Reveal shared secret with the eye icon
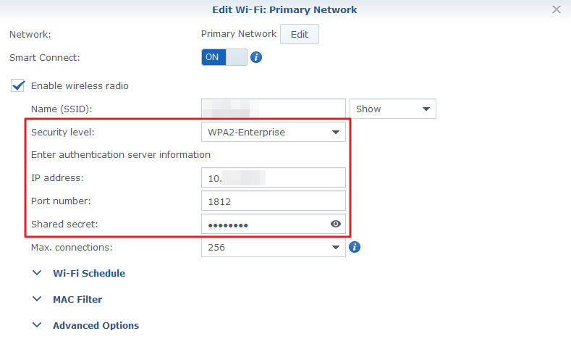This screenshot has height=344, width=571. (335, 224)
